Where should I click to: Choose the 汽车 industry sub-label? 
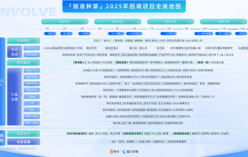[x=32, y=103]
